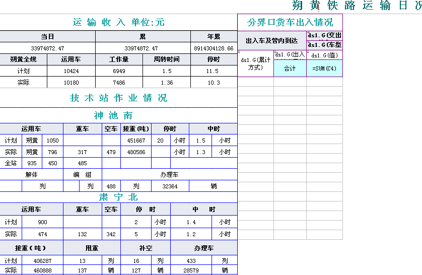Click the '技术站作业情况' section title
The width and height of the screenshot is (422, 275).
tap(118, 98)
